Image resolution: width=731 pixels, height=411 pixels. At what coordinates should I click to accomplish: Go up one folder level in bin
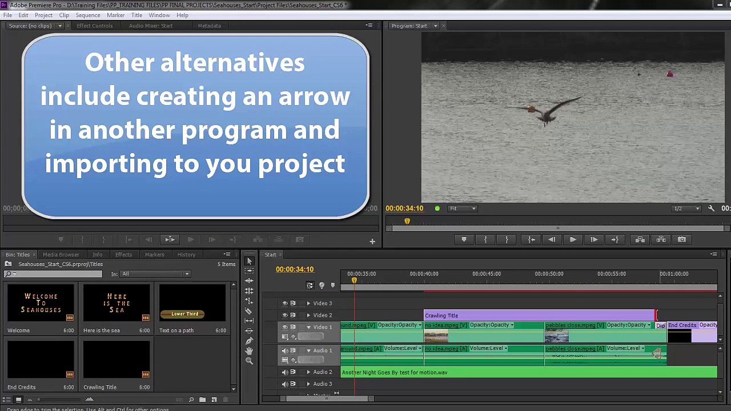tap(8, 264)
